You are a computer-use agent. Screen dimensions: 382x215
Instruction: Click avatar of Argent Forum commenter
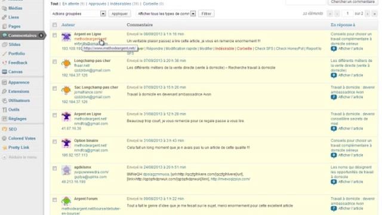tap(66, 201)
